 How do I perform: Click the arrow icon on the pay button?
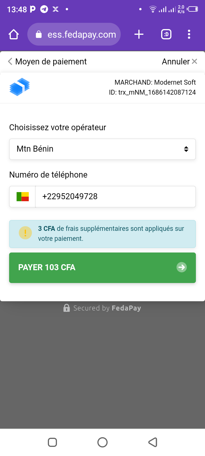[181, 267]
